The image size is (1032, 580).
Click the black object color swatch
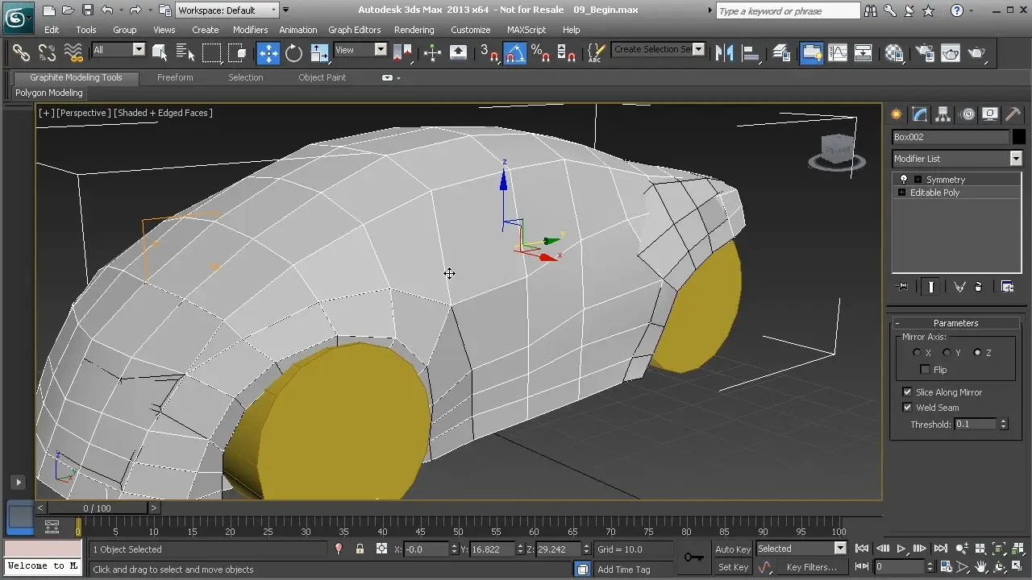click(1018, 137)
